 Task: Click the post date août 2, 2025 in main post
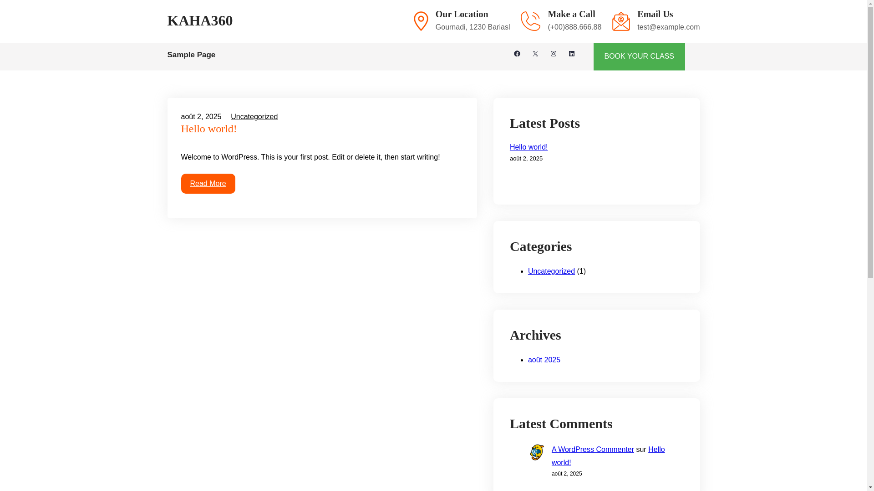point(201,116)
